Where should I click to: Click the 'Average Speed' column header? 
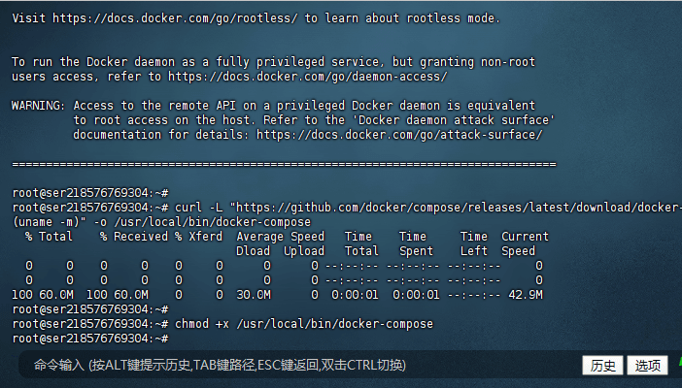pos(281,237)
